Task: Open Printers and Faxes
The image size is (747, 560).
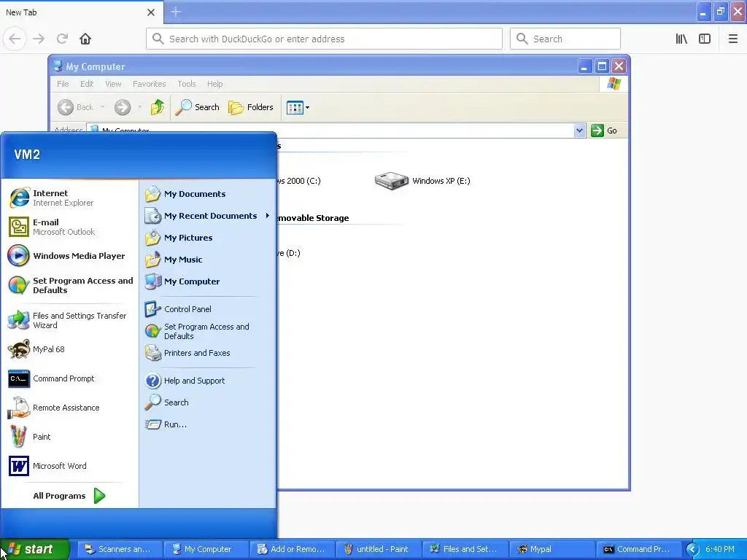Action: point(208,353)
